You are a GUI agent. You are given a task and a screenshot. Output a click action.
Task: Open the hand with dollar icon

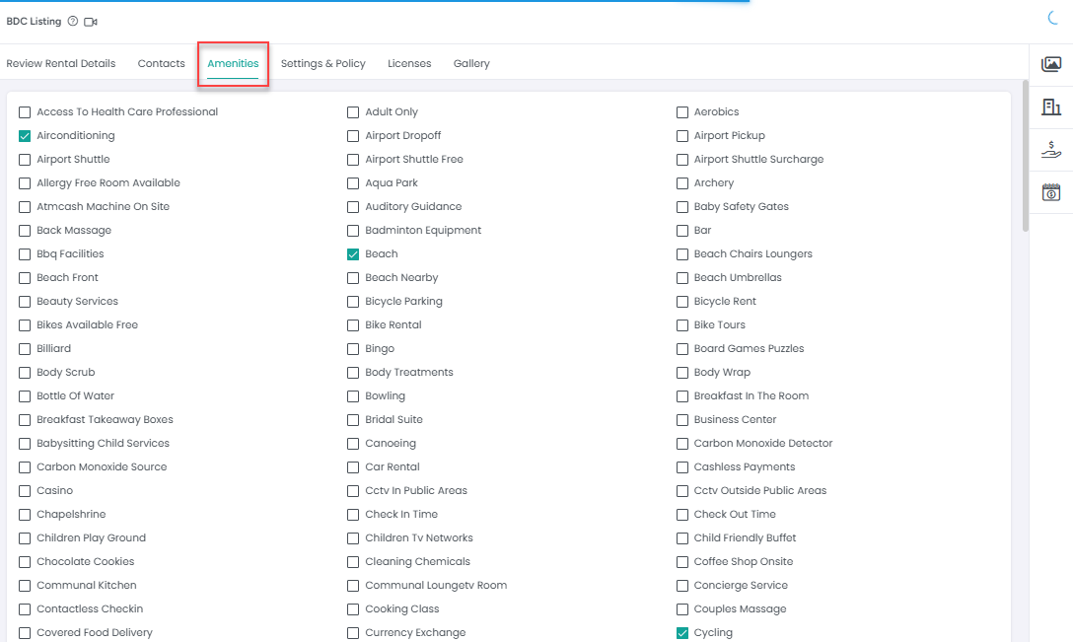tap(1051, 149)
